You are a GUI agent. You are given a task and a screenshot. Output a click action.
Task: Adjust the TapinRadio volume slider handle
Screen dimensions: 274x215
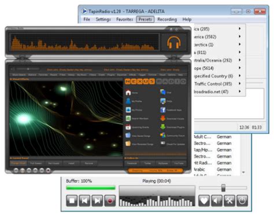223,188
